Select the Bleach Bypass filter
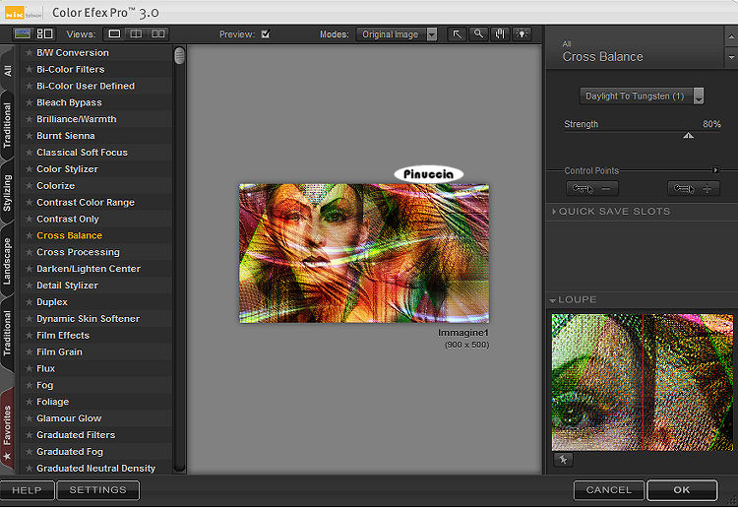The width and height of the screenshot is (738, 508). pos(69,102)
